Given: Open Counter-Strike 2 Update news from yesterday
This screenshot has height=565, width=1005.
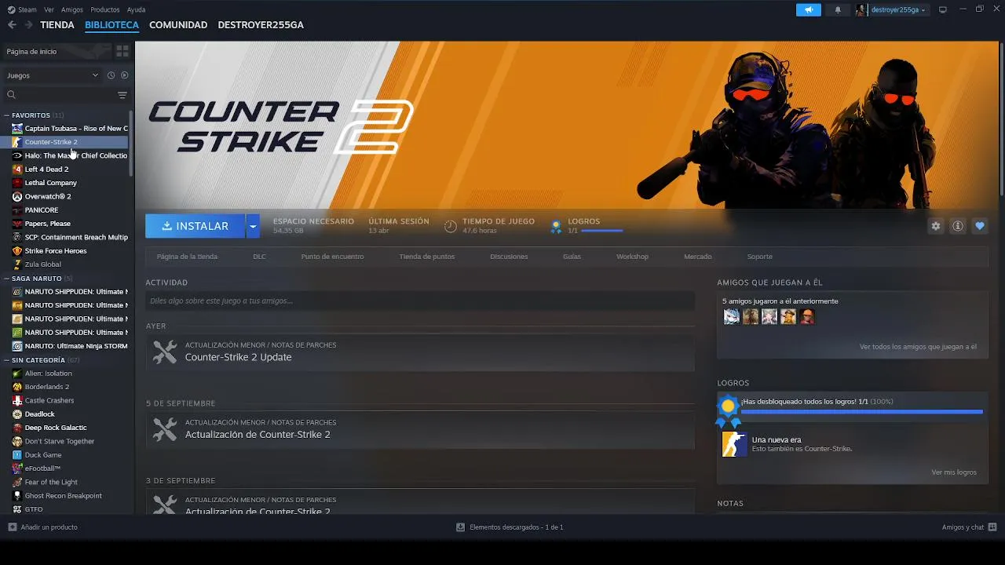Looking at the screenshot, I should click(x=420, y=352).
